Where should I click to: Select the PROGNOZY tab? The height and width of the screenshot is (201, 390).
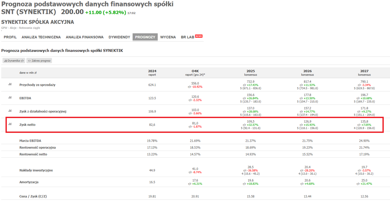pyautogui.click(x=145, y=37)
